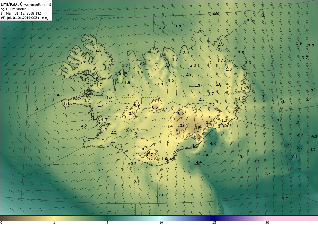Select the 2.4 value on the map
The height and width of the screenshot is (225, 318).
(x=138, y=134)
